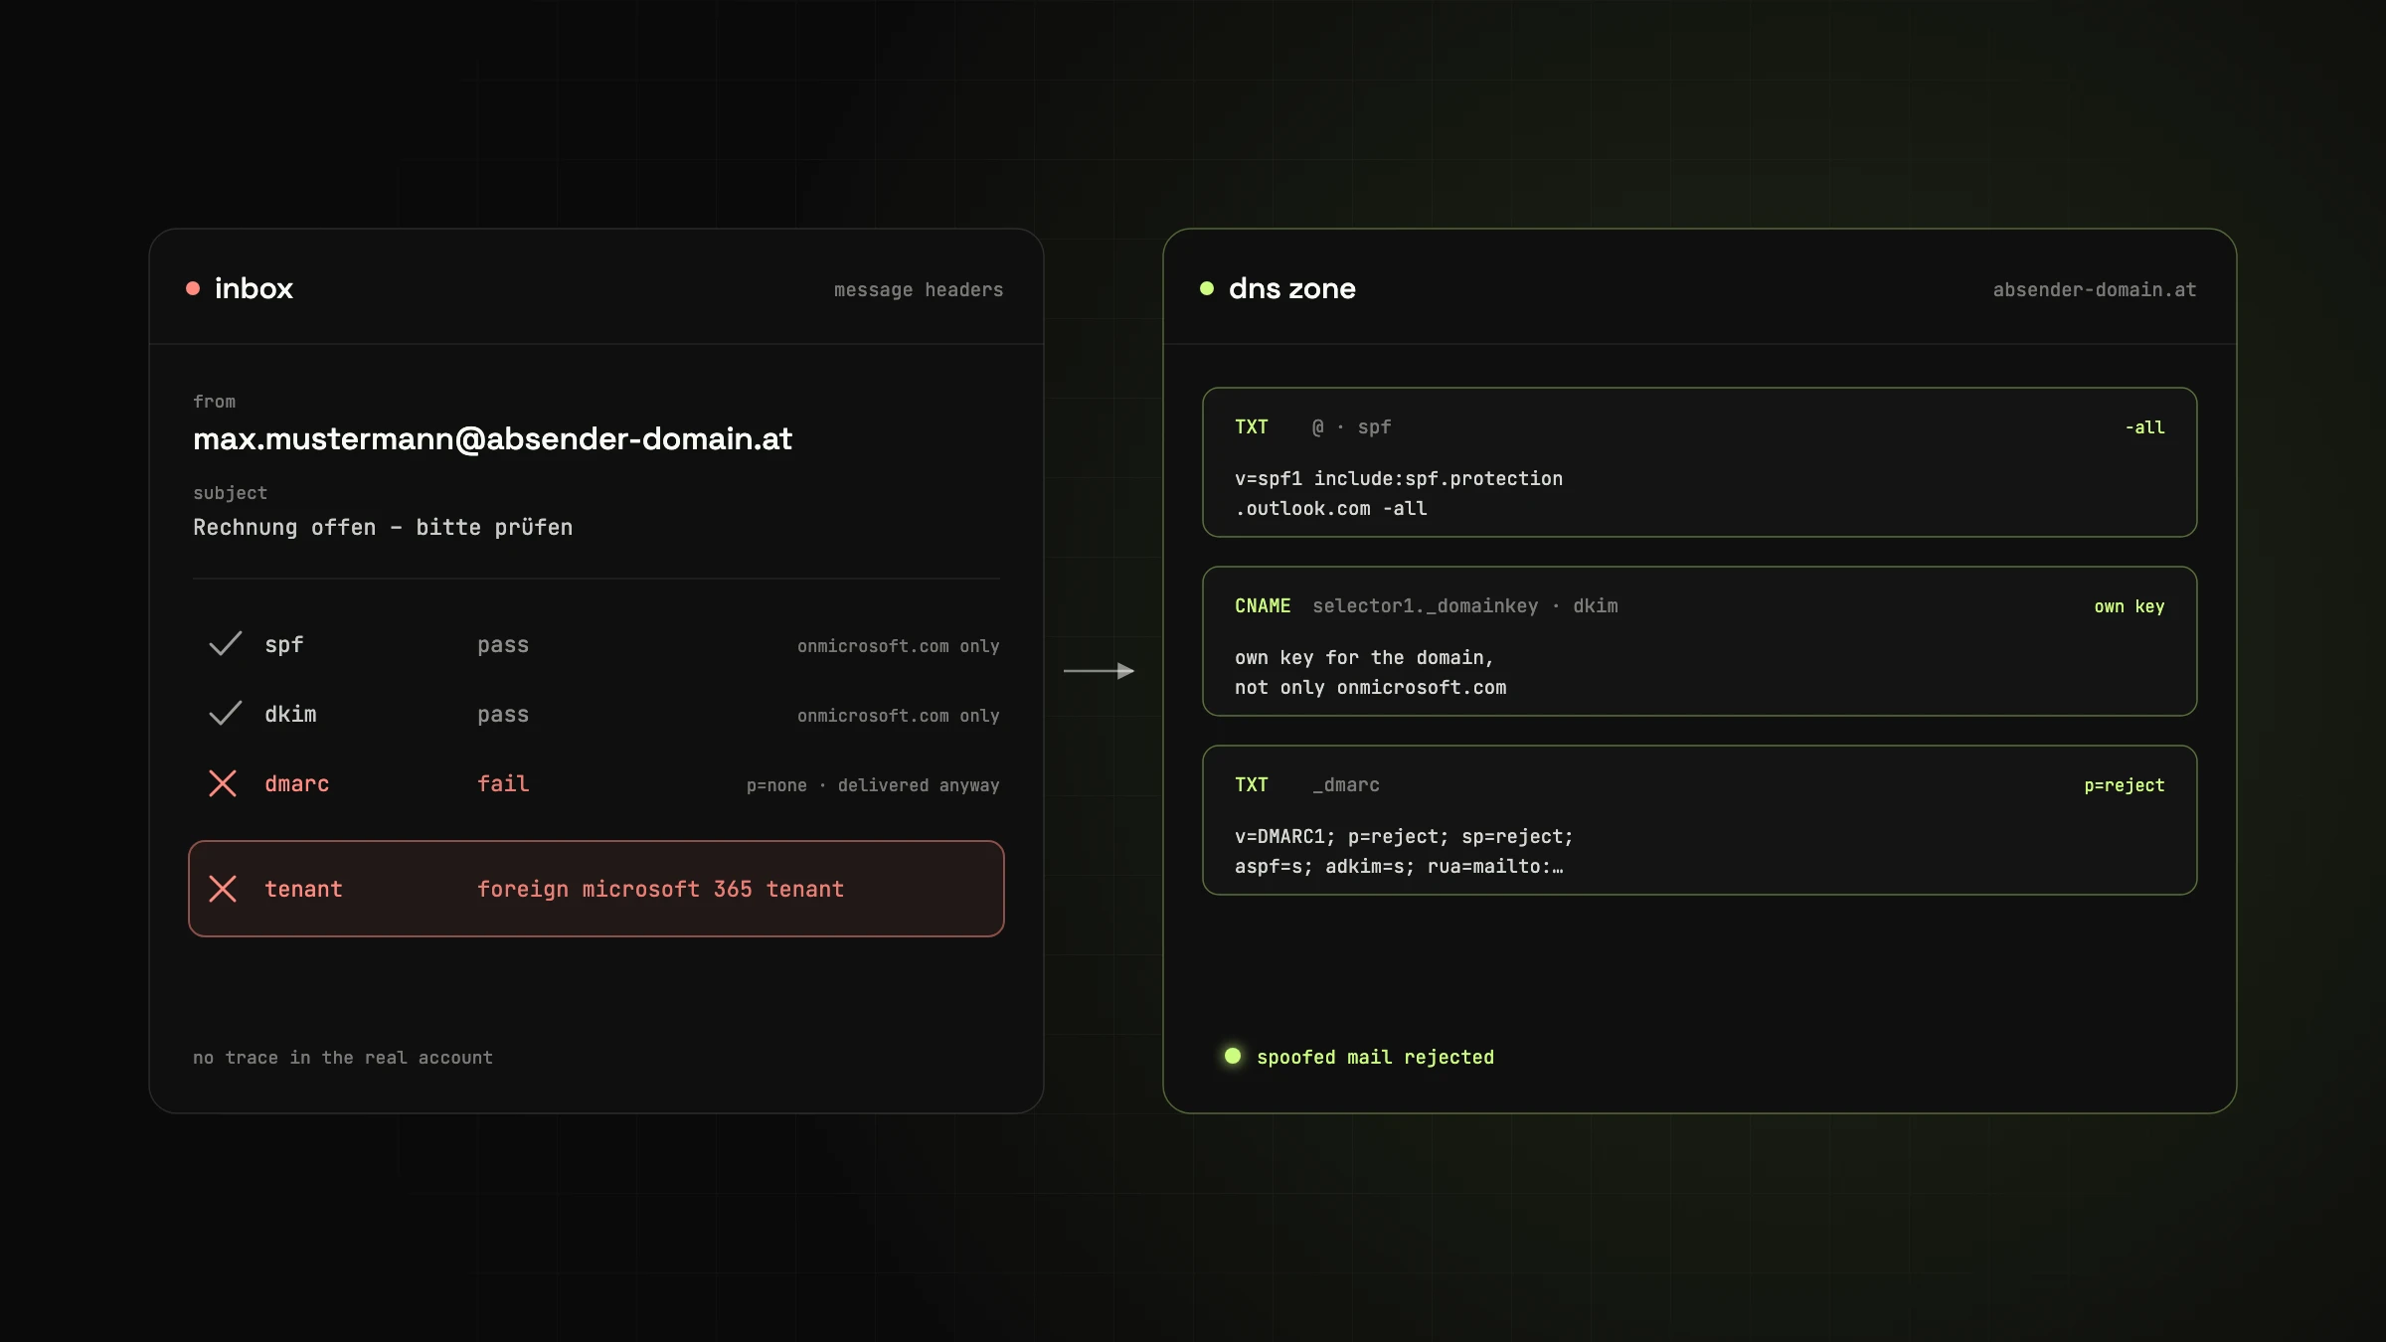Click the red X icon beside tenant
The height and width of the screenshot is (1342, 2386).
[x=223, y=889]
